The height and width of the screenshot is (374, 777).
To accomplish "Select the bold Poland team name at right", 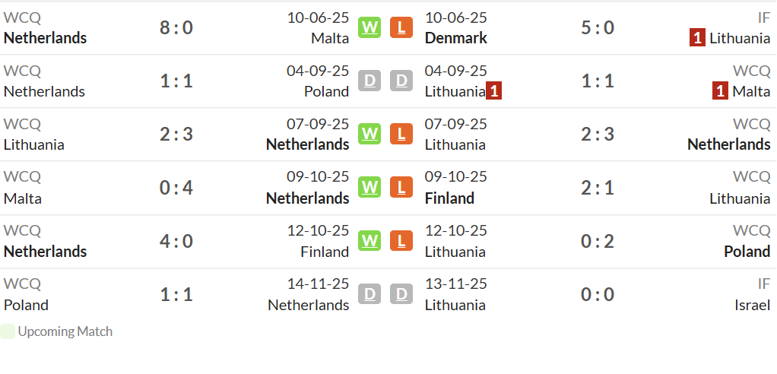I will pyautogui.click(x=747, y=252).
